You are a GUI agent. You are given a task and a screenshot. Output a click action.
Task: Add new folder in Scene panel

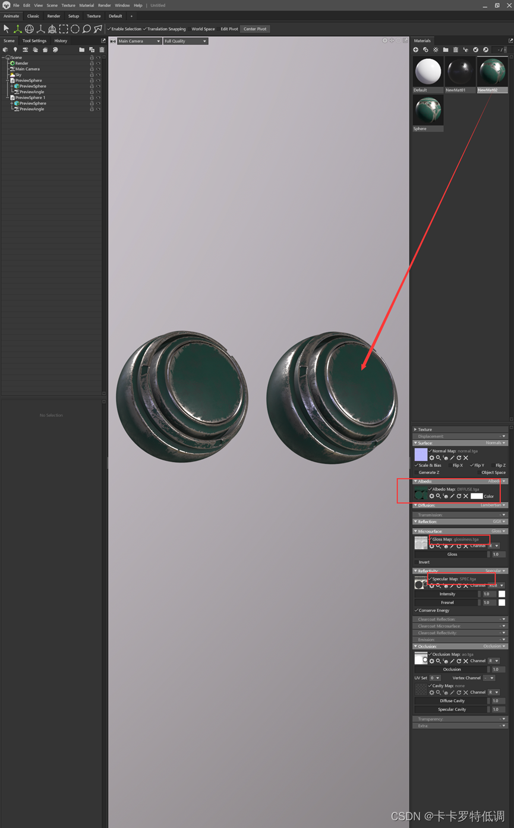(x=82, y=50)
